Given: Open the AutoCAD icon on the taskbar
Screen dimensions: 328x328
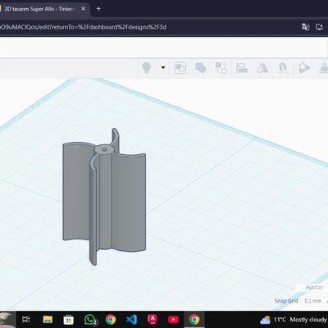Looking at the screenshot, I should 153,319.
